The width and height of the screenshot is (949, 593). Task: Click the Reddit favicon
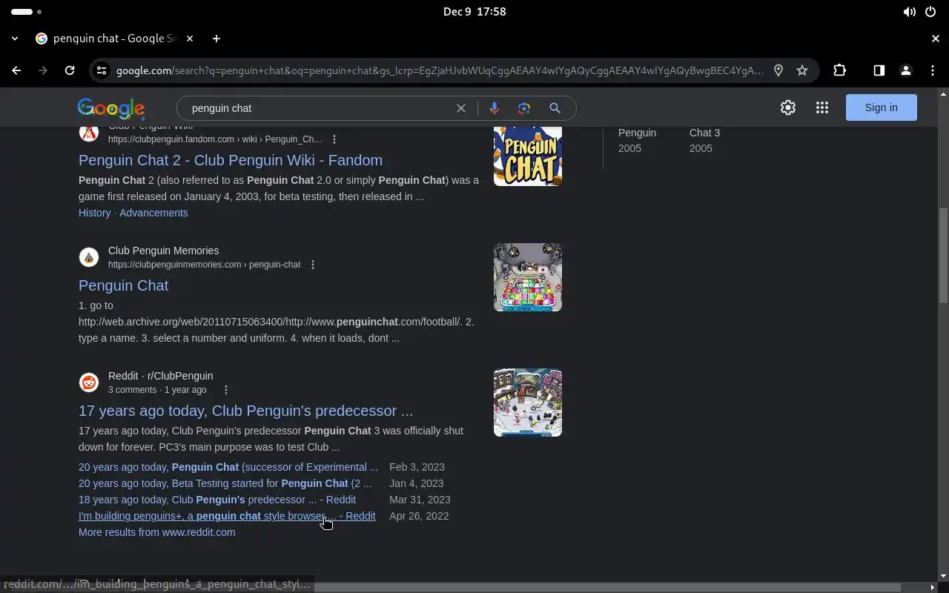(x=89, y=382)
